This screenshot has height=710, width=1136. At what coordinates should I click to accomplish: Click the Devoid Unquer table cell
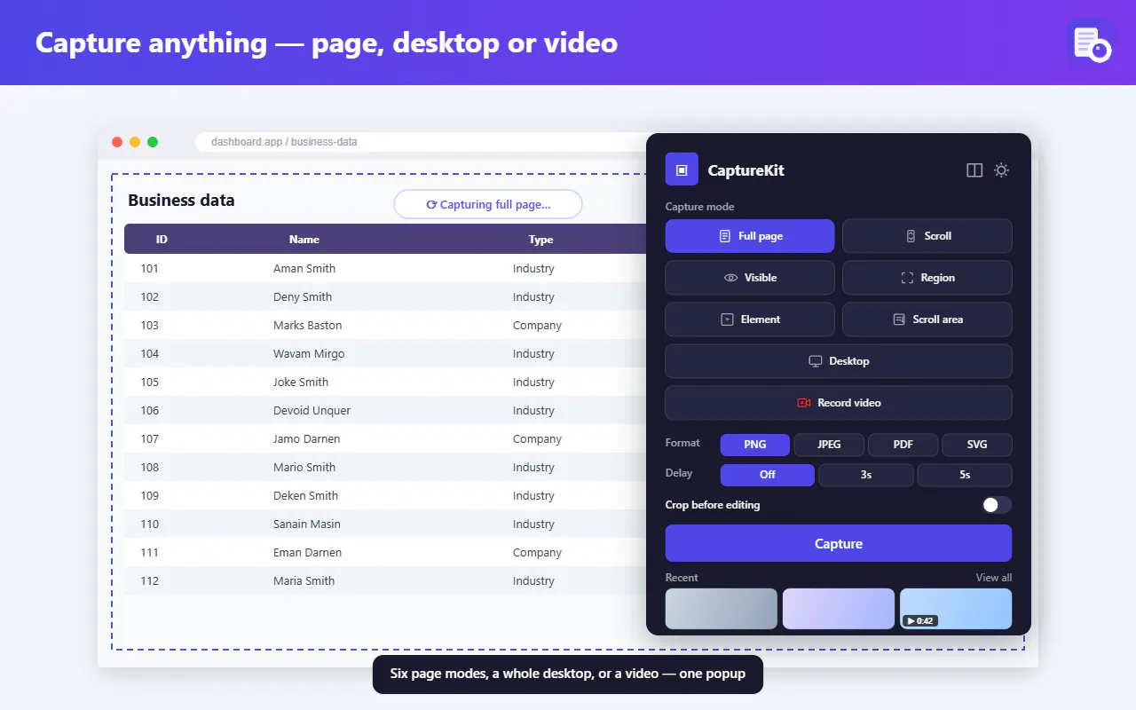pyautogui.click(x=312, y=410)
